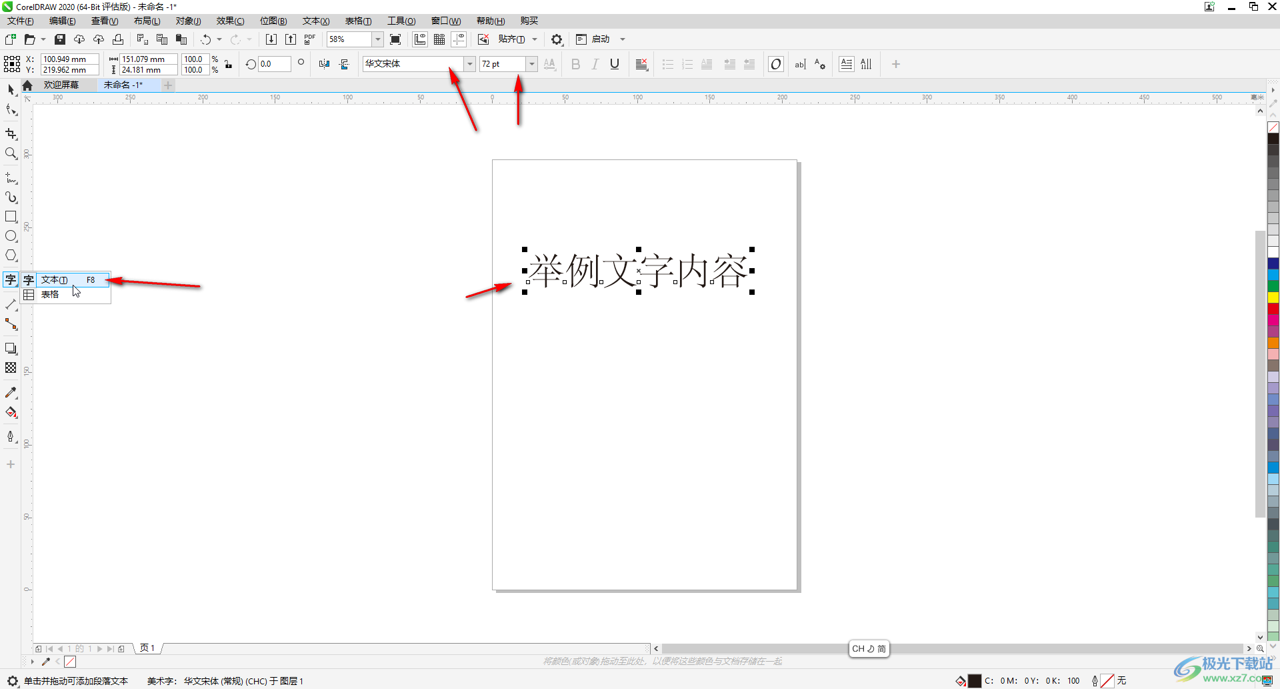Select the Connector tool

[x=11, y=324]
